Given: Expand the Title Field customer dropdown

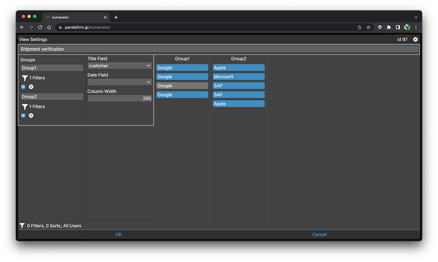Looking at the screenshot, I should pos(120,66).
